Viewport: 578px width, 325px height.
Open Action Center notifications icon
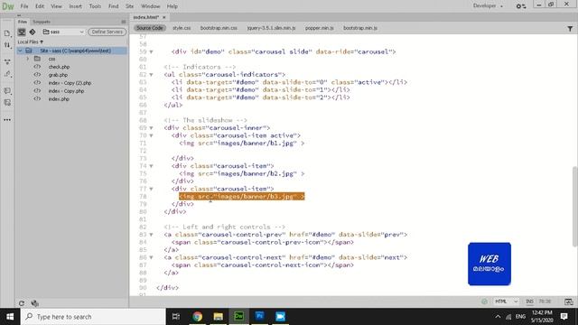[564, 317]
